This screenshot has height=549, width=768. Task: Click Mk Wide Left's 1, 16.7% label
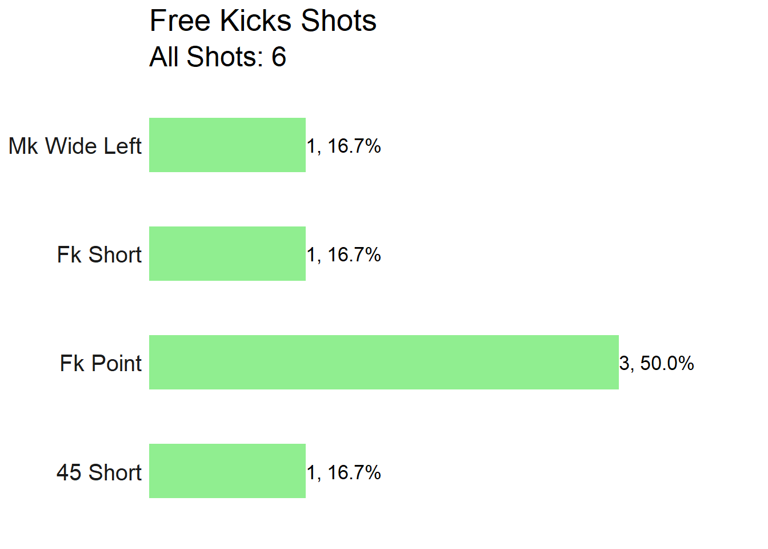tap(344, 146)
